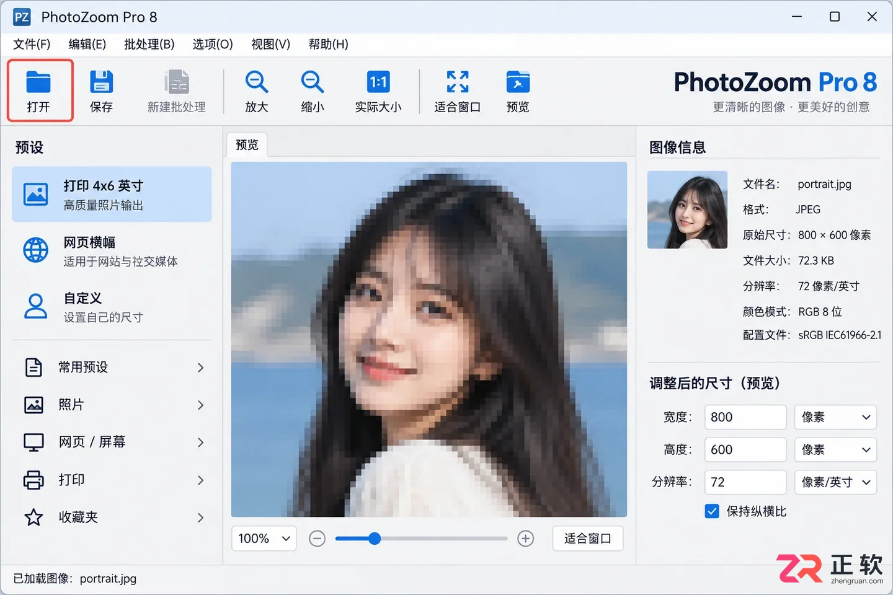Zoom out using the 缩小 magnifier

coord(313,90)
